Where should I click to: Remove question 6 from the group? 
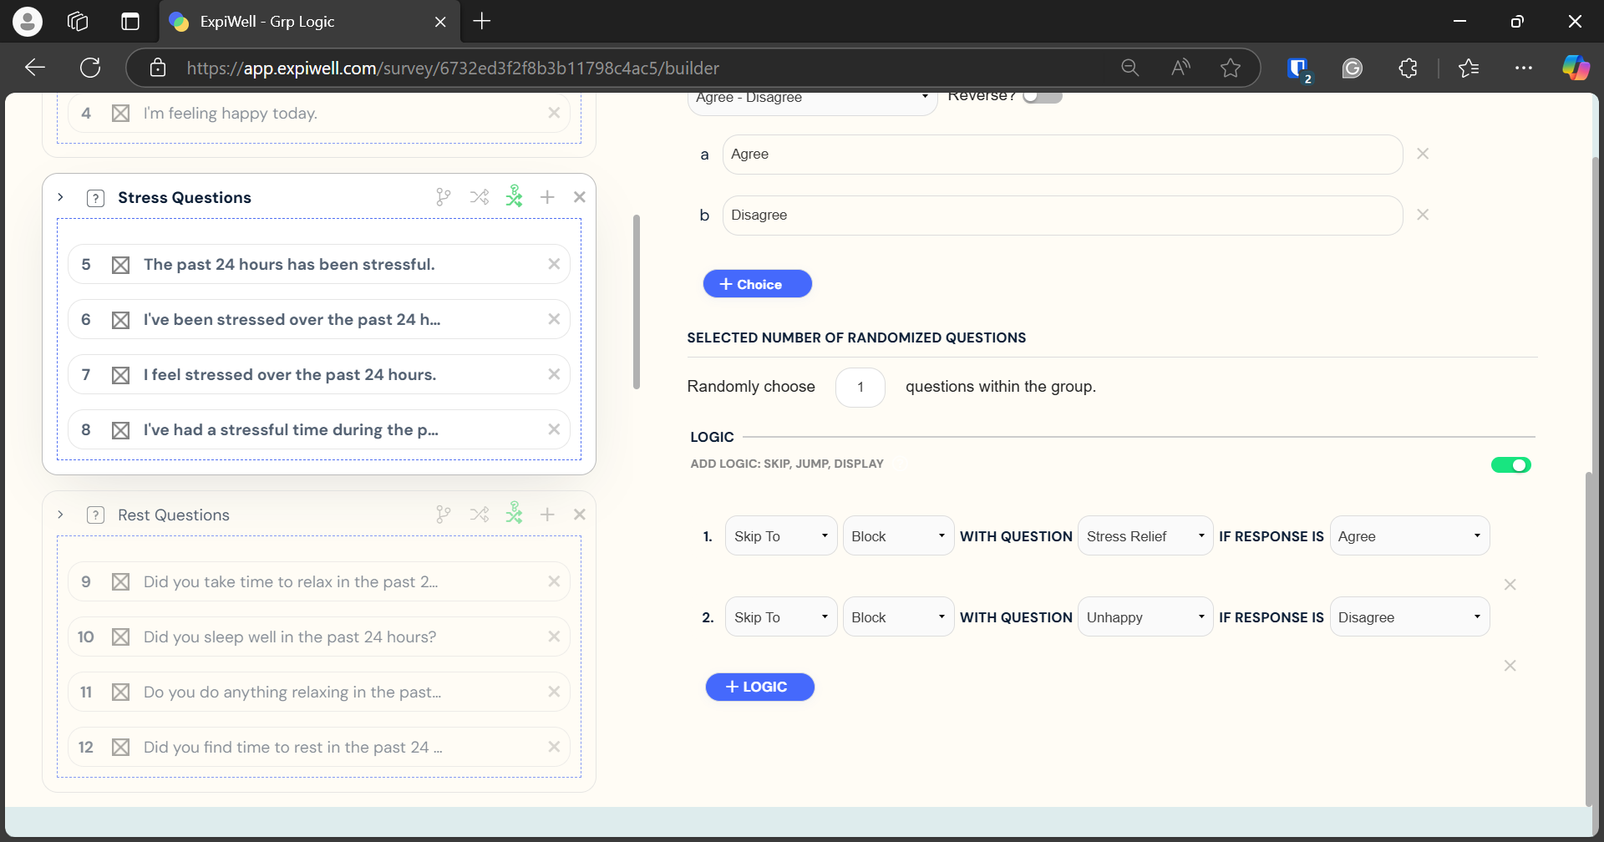point(554,319)
